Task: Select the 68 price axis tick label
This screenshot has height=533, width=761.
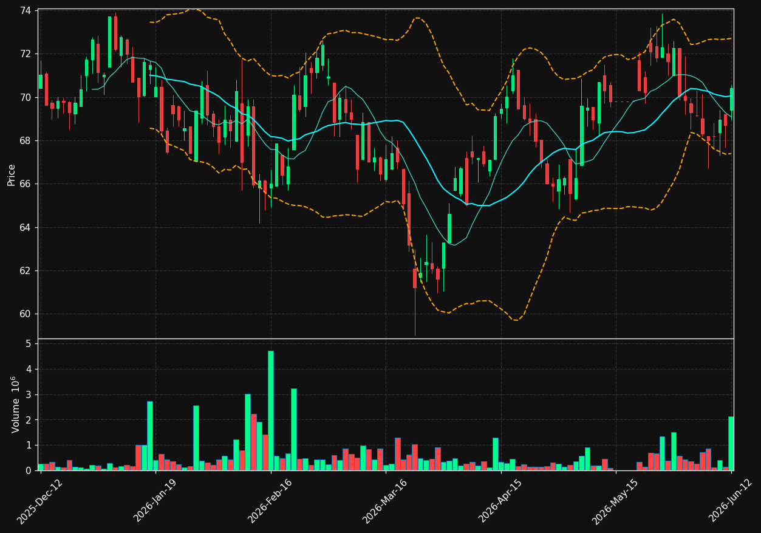Action: [x=27, y=141]
